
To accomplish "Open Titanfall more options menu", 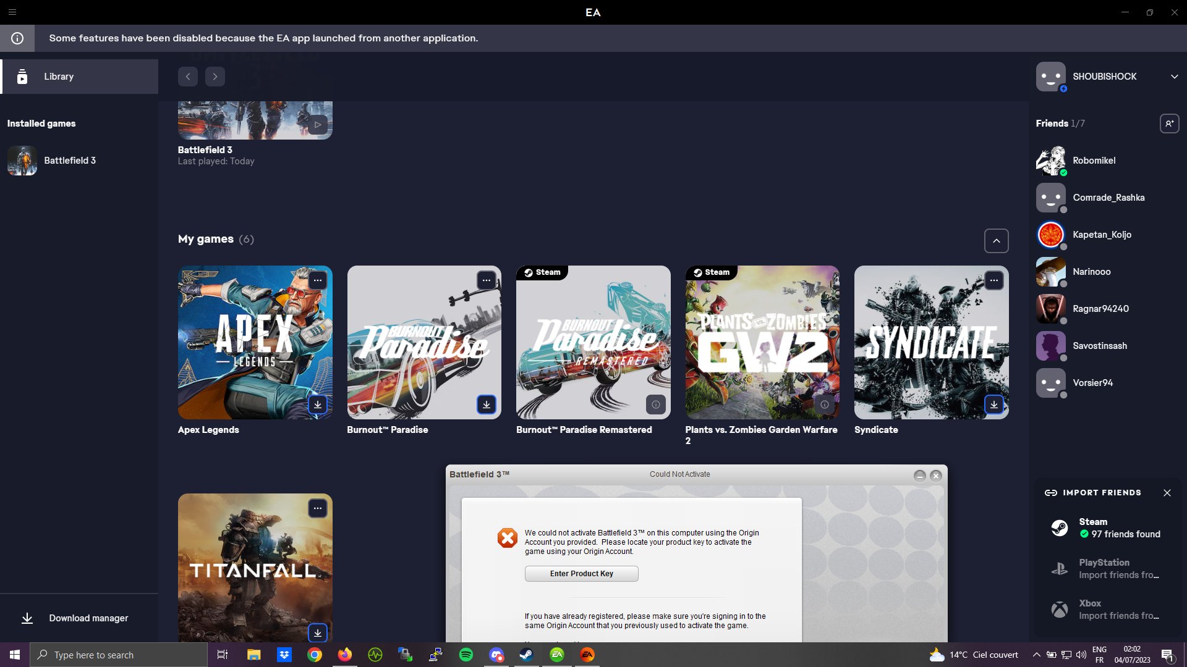I will (318, 508).
